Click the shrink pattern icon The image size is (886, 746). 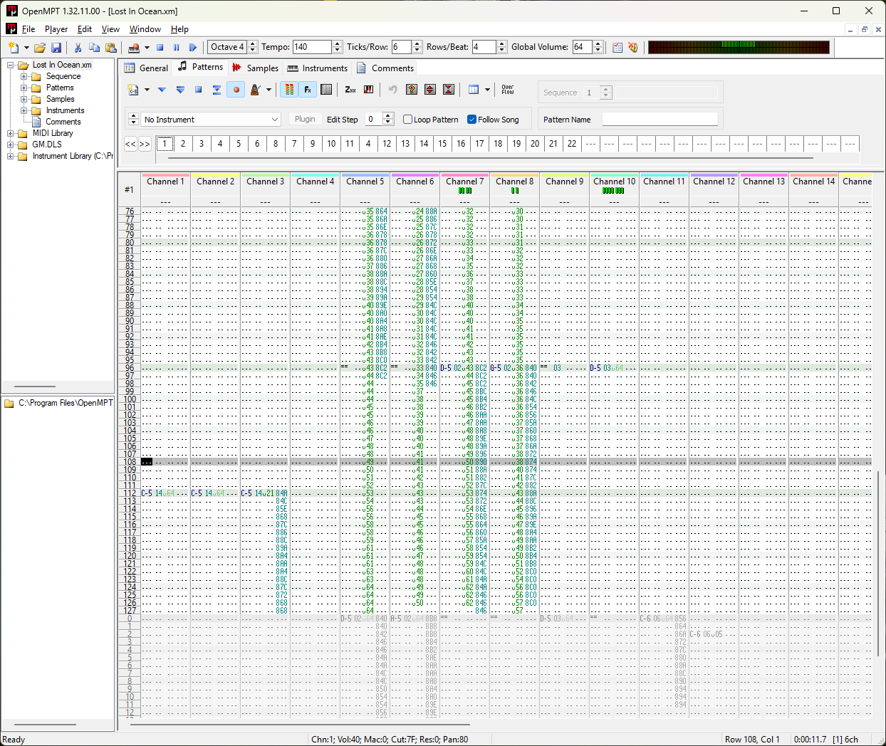point(449,90)
